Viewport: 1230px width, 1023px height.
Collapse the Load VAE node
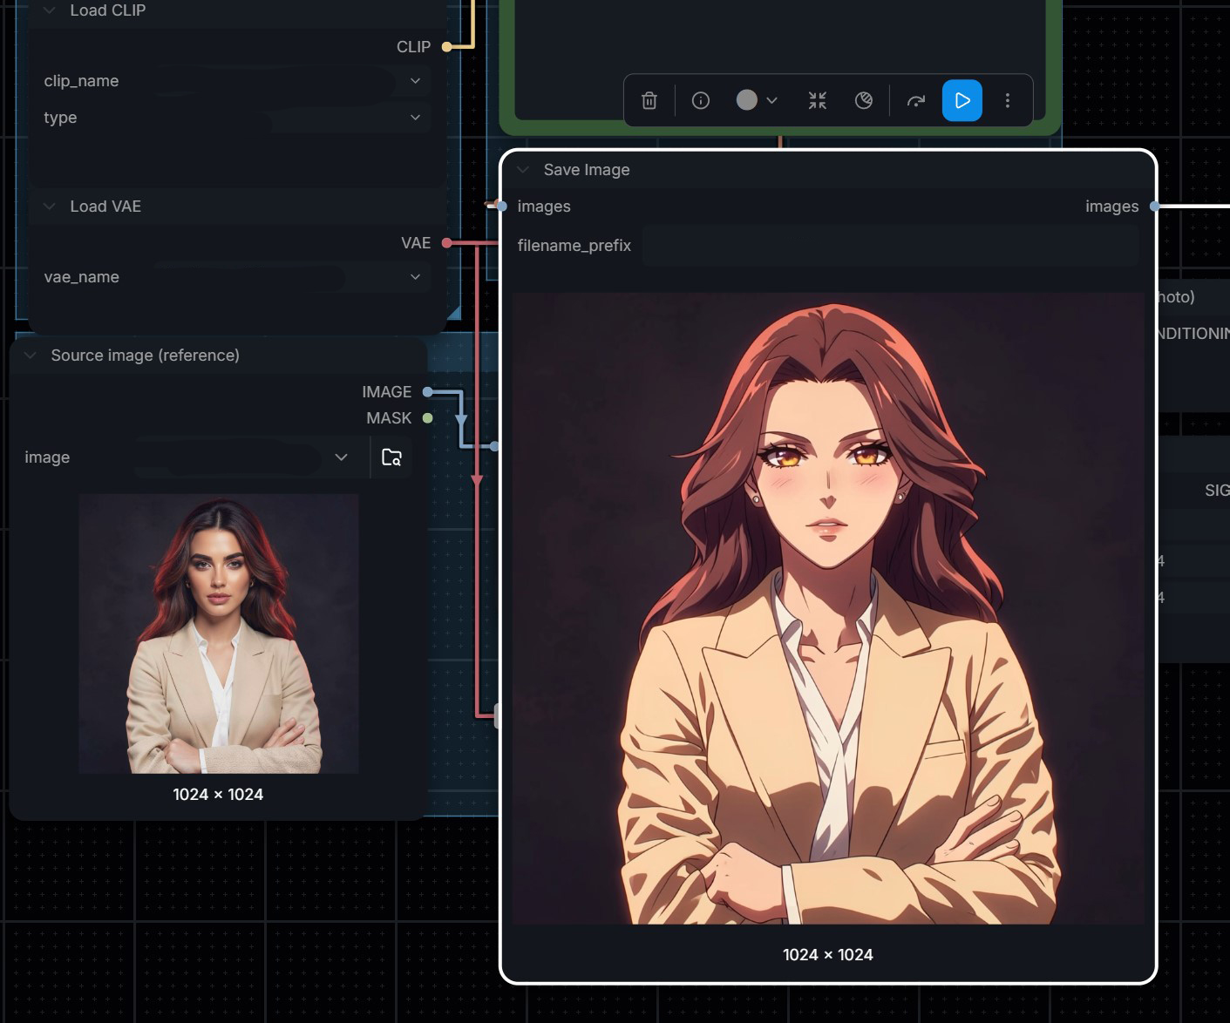[50, 207]
